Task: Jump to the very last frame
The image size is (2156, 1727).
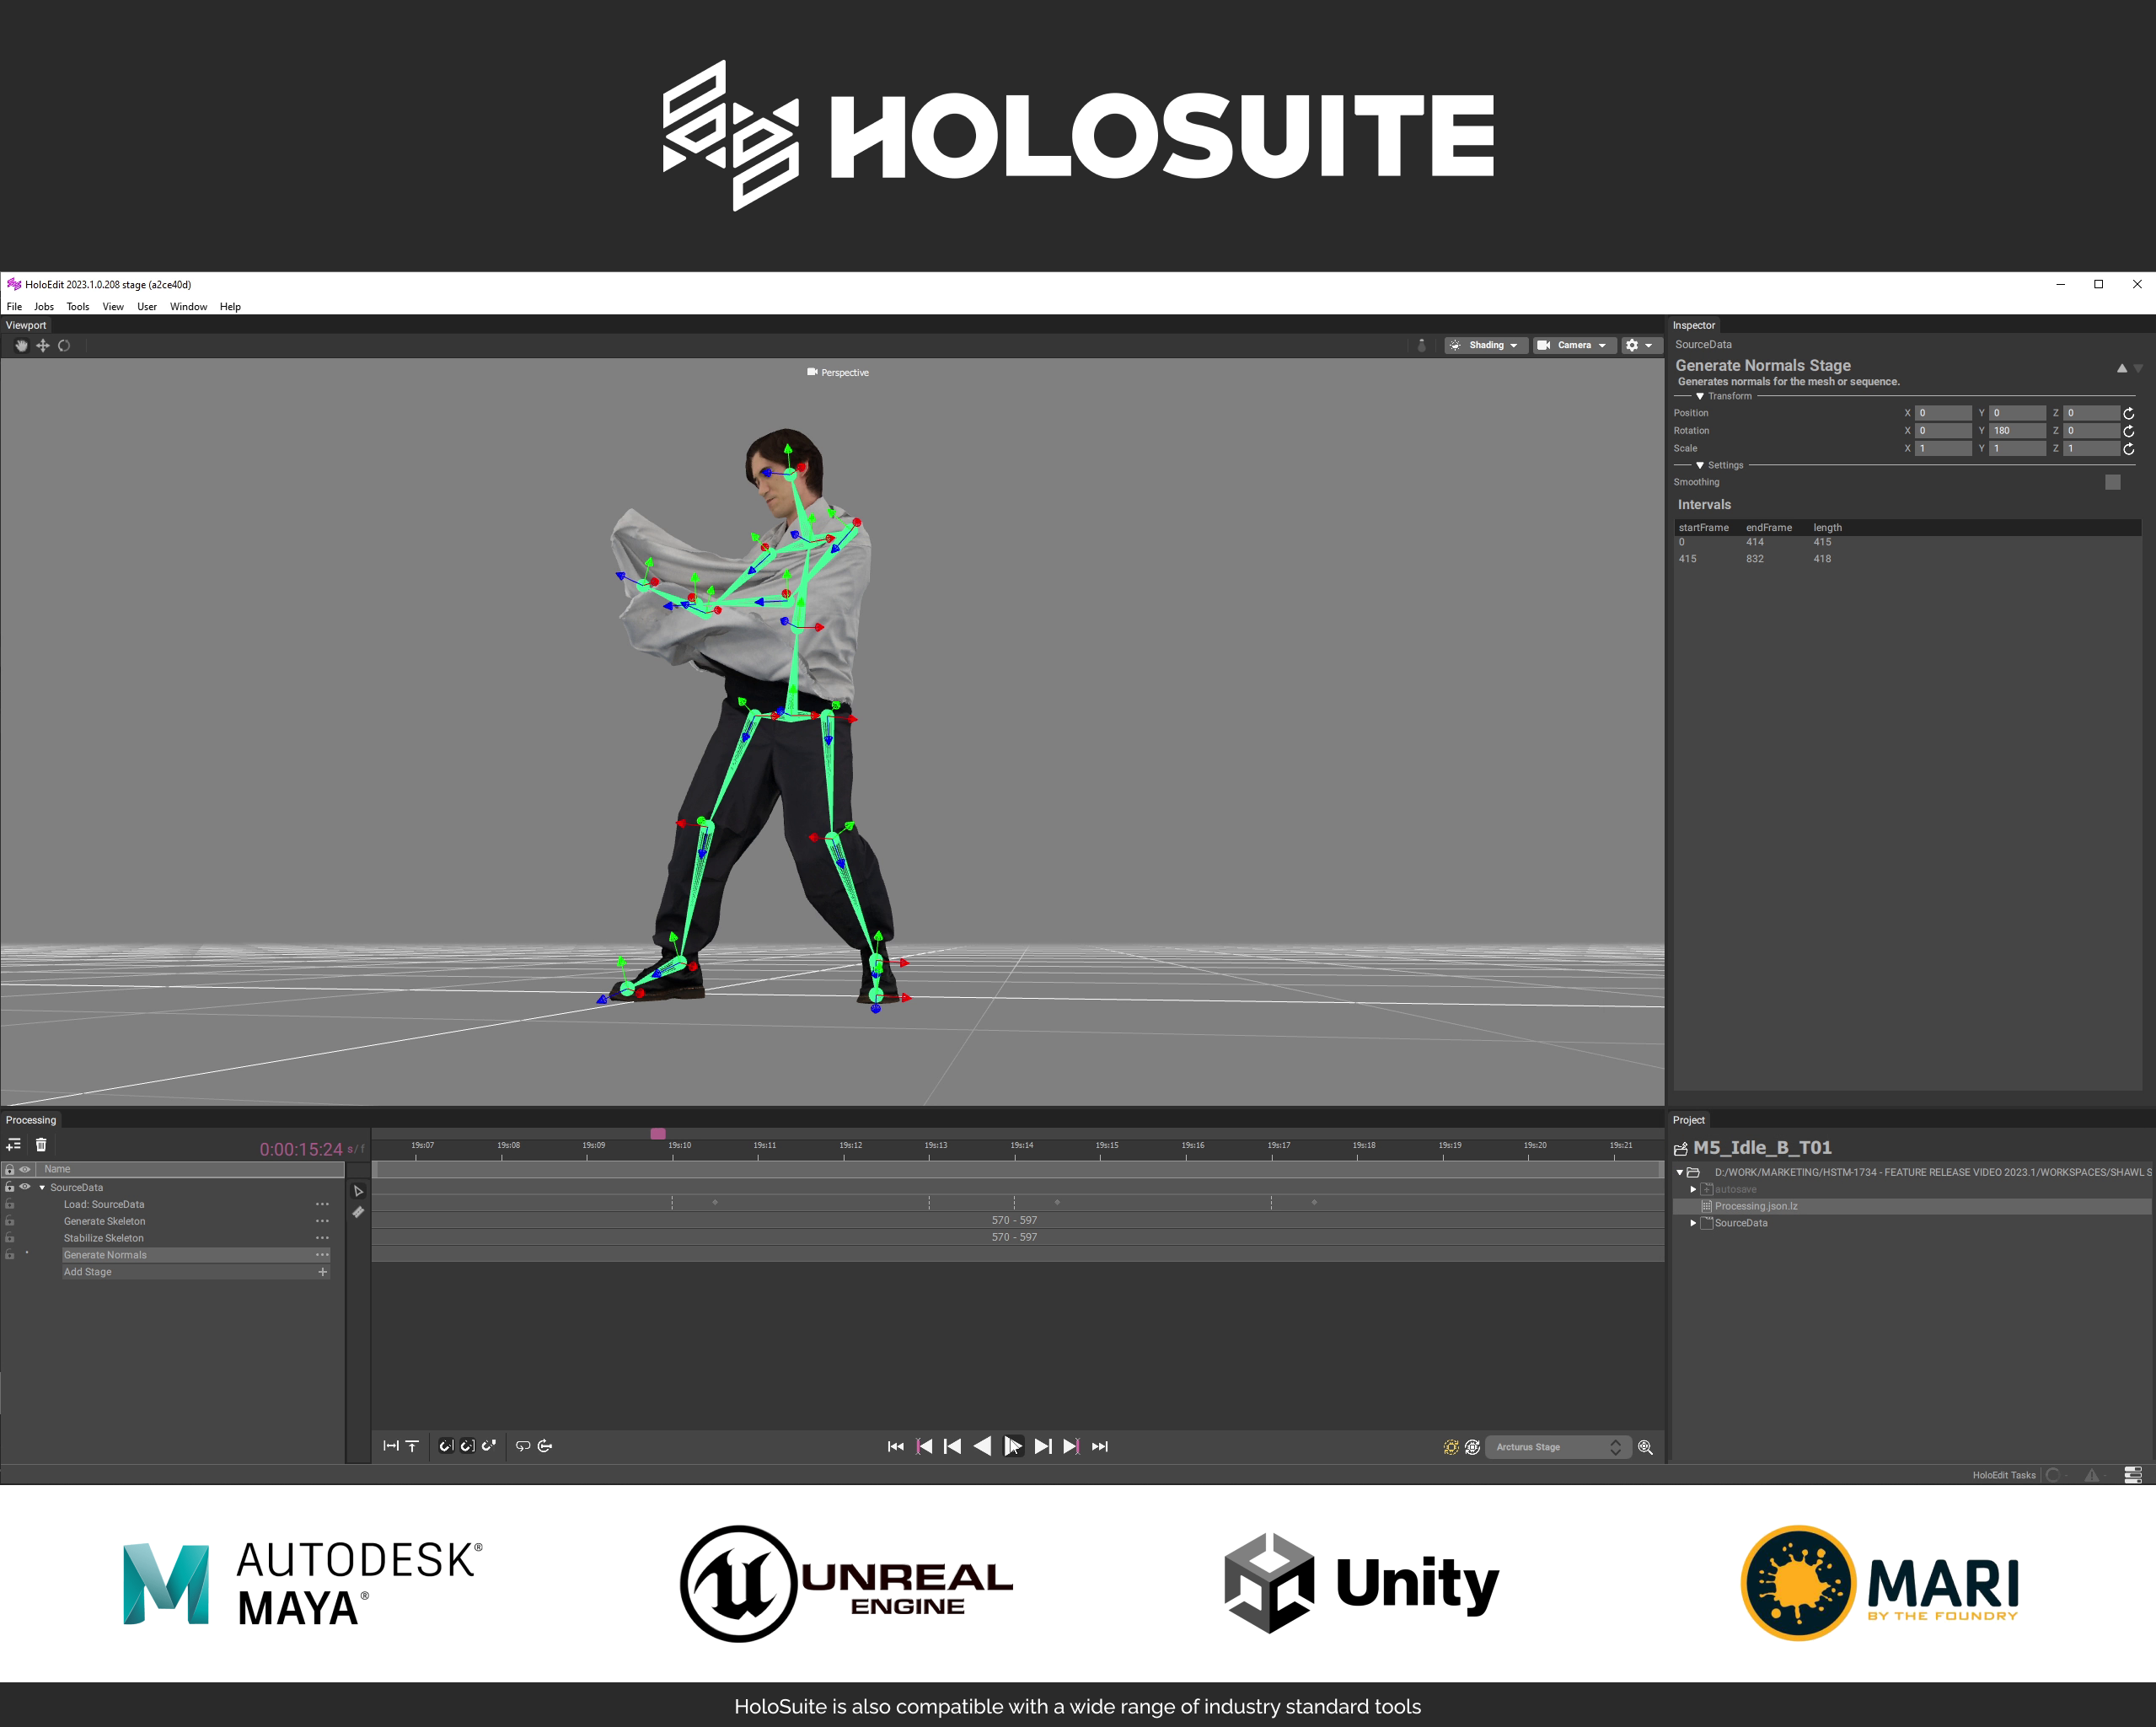Action: coord(1100,1446)
